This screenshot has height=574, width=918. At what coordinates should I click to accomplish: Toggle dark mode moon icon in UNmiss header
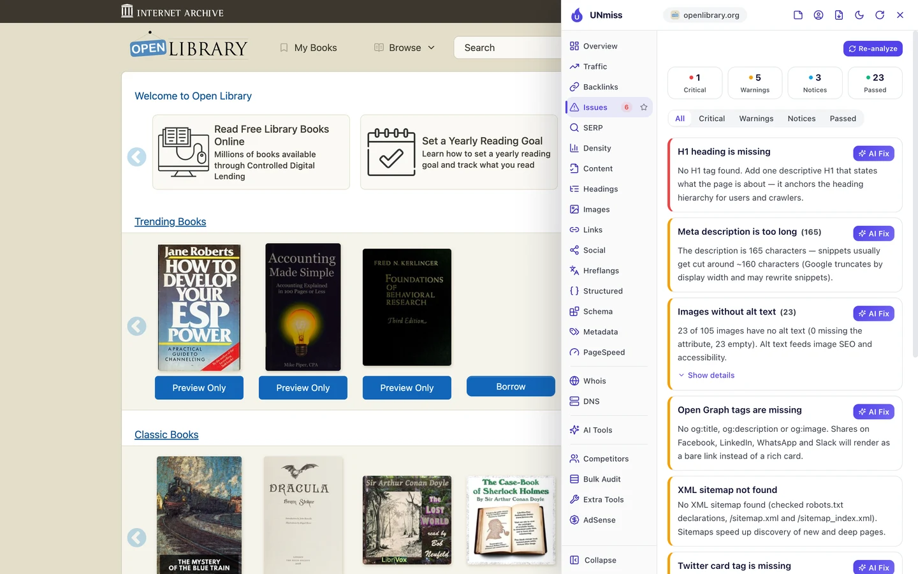859,15
